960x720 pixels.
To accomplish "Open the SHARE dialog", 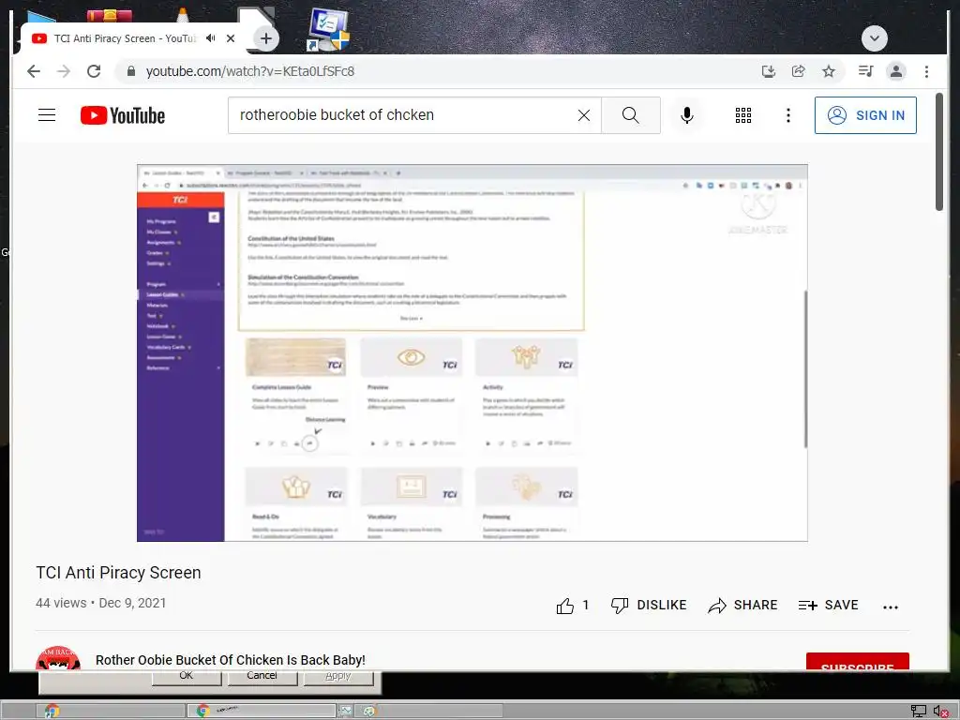I will 742,605.
